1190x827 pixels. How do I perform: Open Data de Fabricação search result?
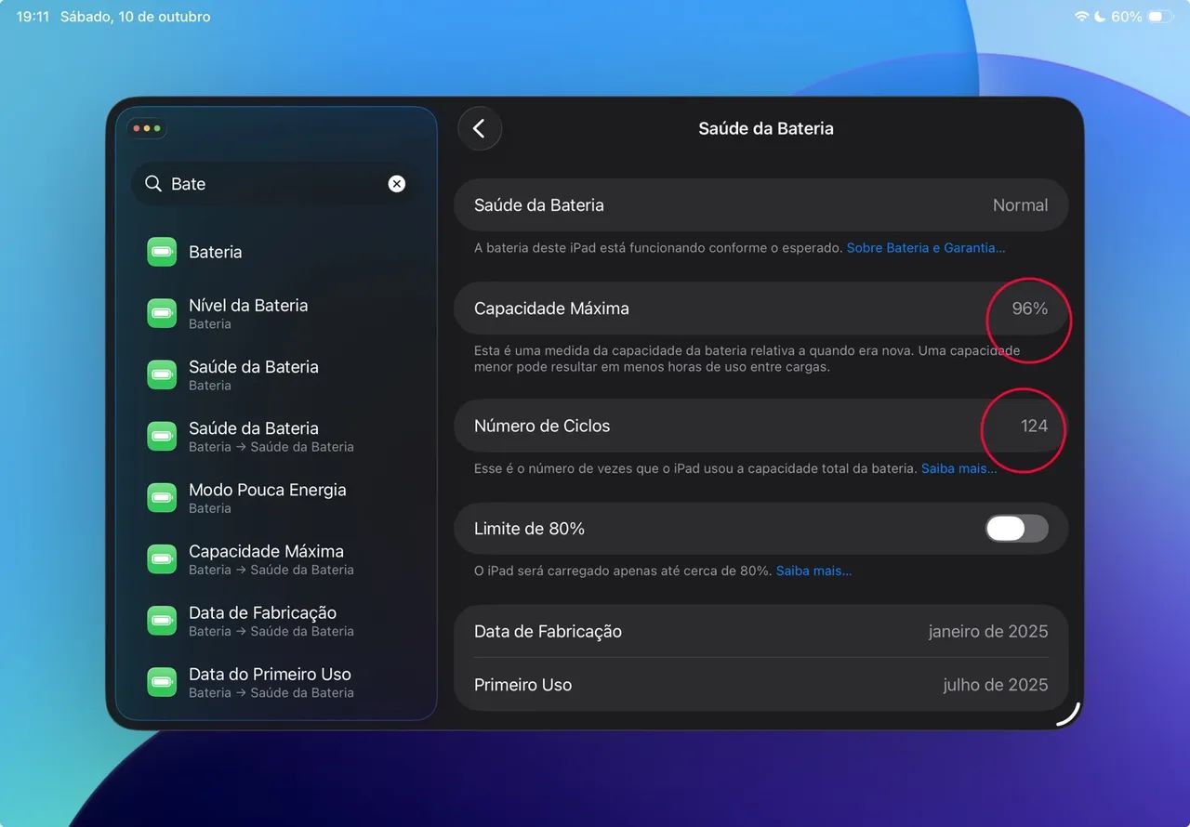pos(276,621)
